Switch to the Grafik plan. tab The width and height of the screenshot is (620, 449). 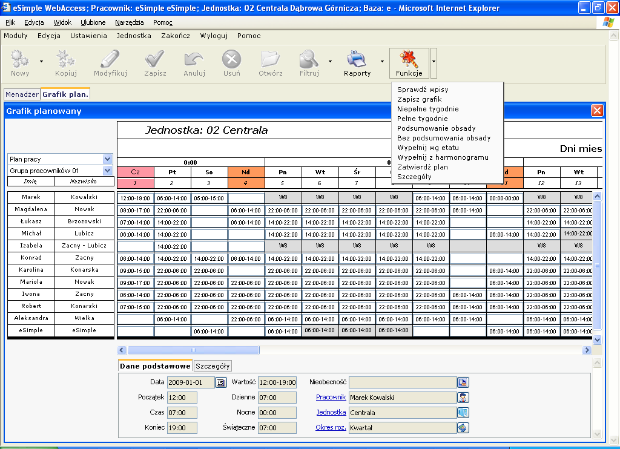(x=65, y=94)
